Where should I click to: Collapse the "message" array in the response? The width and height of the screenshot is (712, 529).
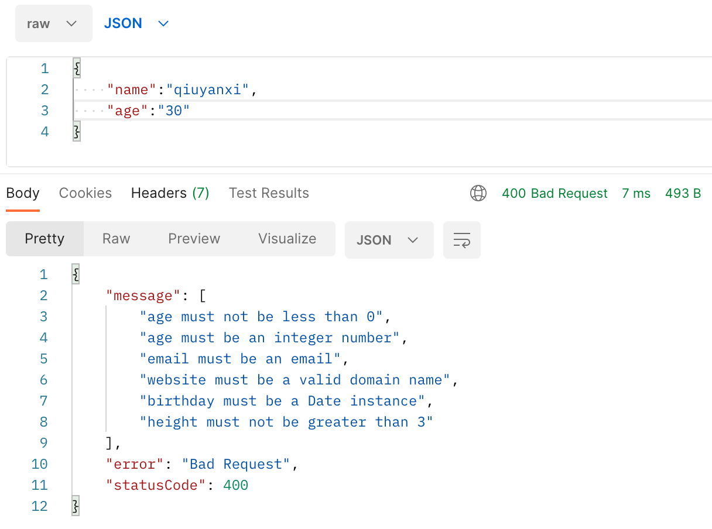pyautogui.click(x=202, y=296)
